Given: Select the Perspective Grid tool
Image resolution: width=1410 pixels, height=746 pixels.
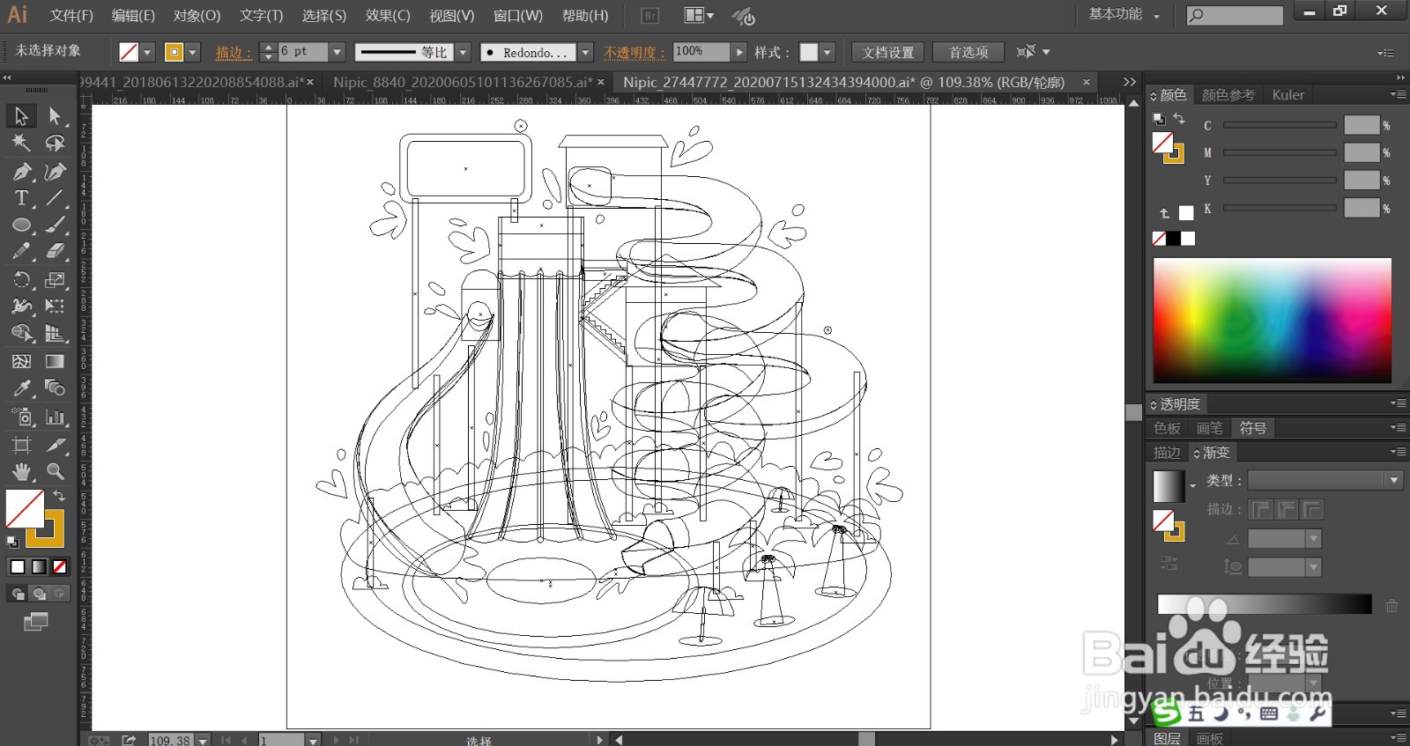Looking at the screenshot, I should click(x=55, y=334).
